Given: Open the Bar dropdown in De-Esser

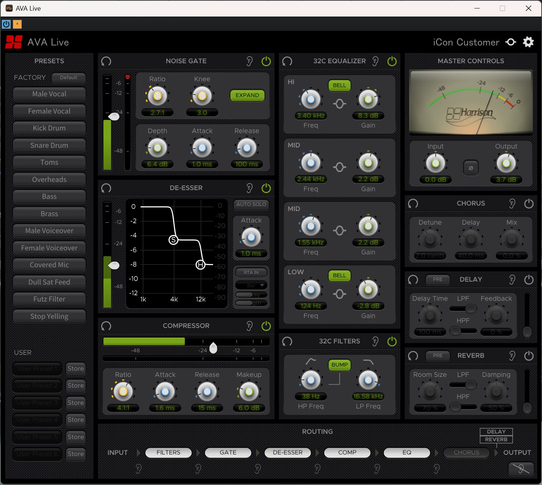Looking at the screenshot, I should [251, 285].
